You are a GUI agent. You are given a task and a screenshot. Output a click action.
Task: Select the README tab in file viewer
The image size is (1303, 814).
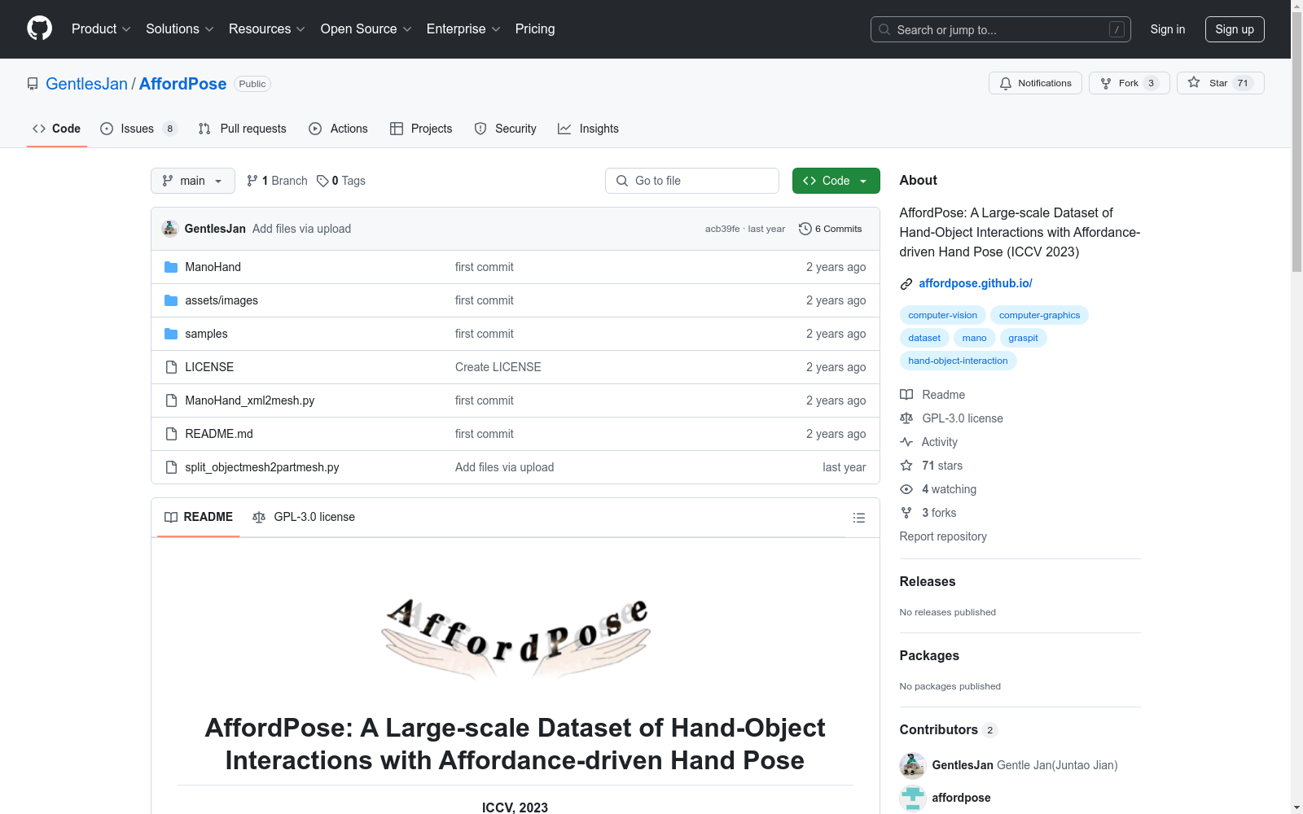(199, 517)
